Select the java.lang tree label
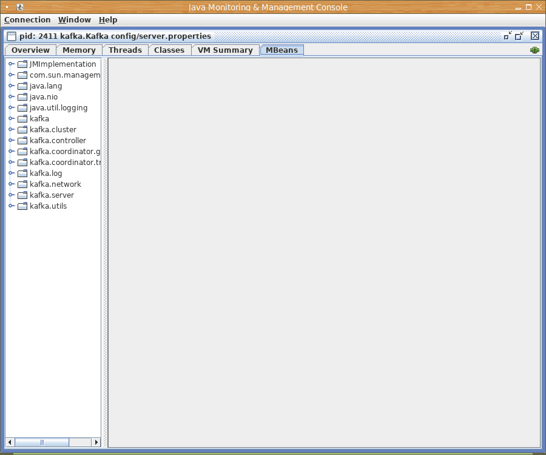 point(46,86)
